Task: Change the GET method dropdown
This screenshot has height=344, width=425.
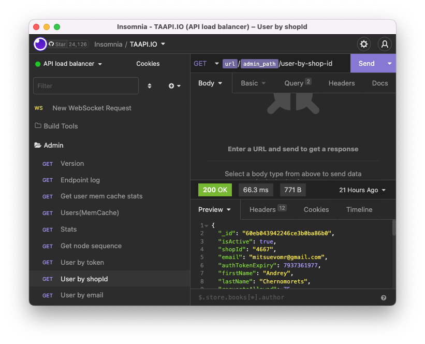Action: point(206,64)
